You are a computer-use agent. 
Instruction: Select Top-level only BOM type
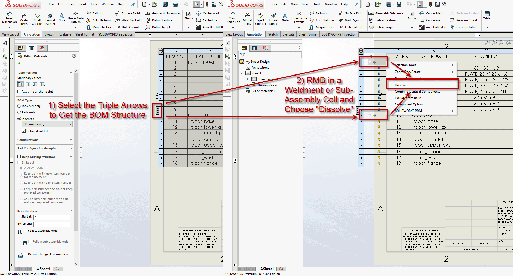click(x=19, y=106)
